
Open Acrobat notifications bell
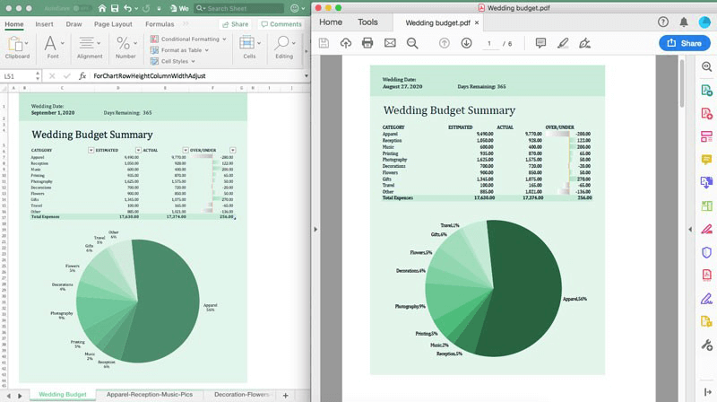(x=684, y=22)
